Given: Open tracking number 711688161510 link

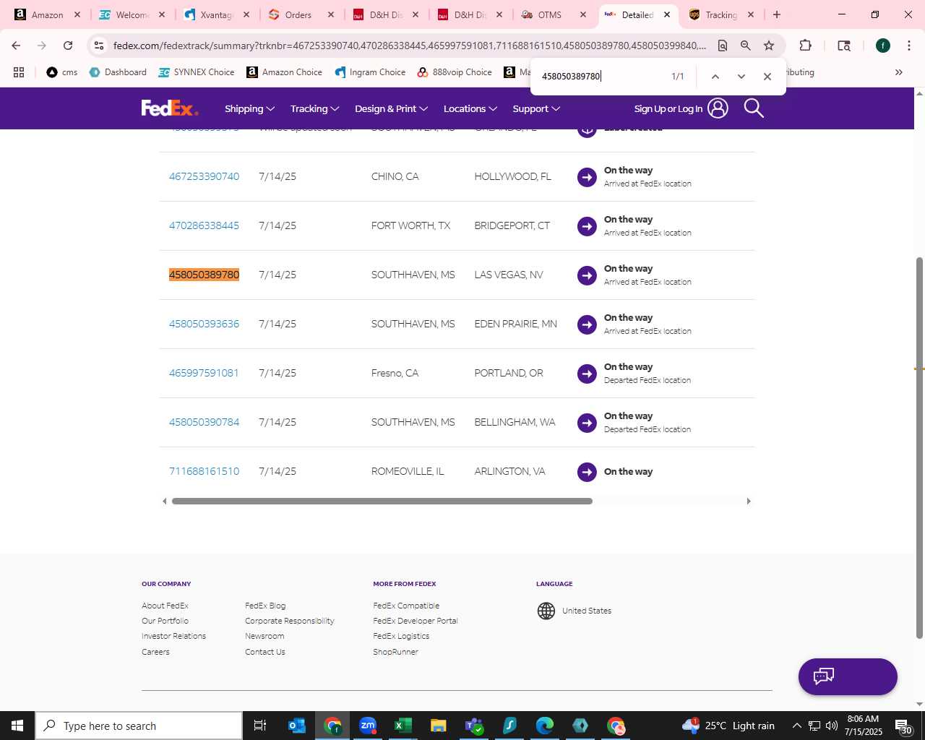Looking at the screenshot, I should tap(204, 472).
